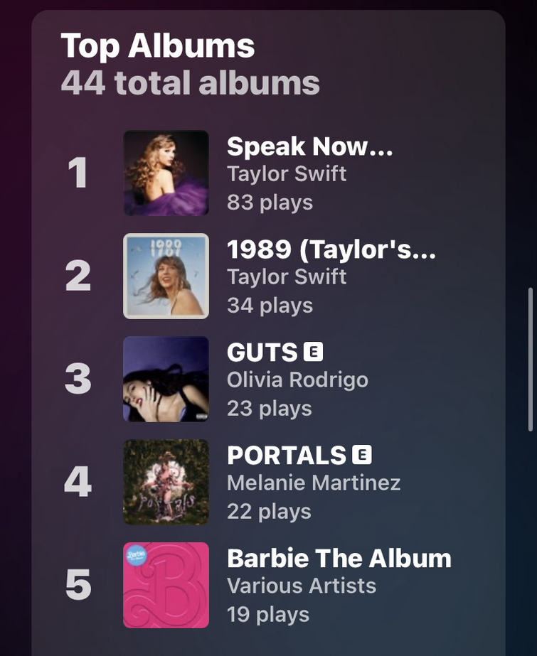
Task: Open artist Olivia Rodrigo under GUTS
Action: [297, 380]
